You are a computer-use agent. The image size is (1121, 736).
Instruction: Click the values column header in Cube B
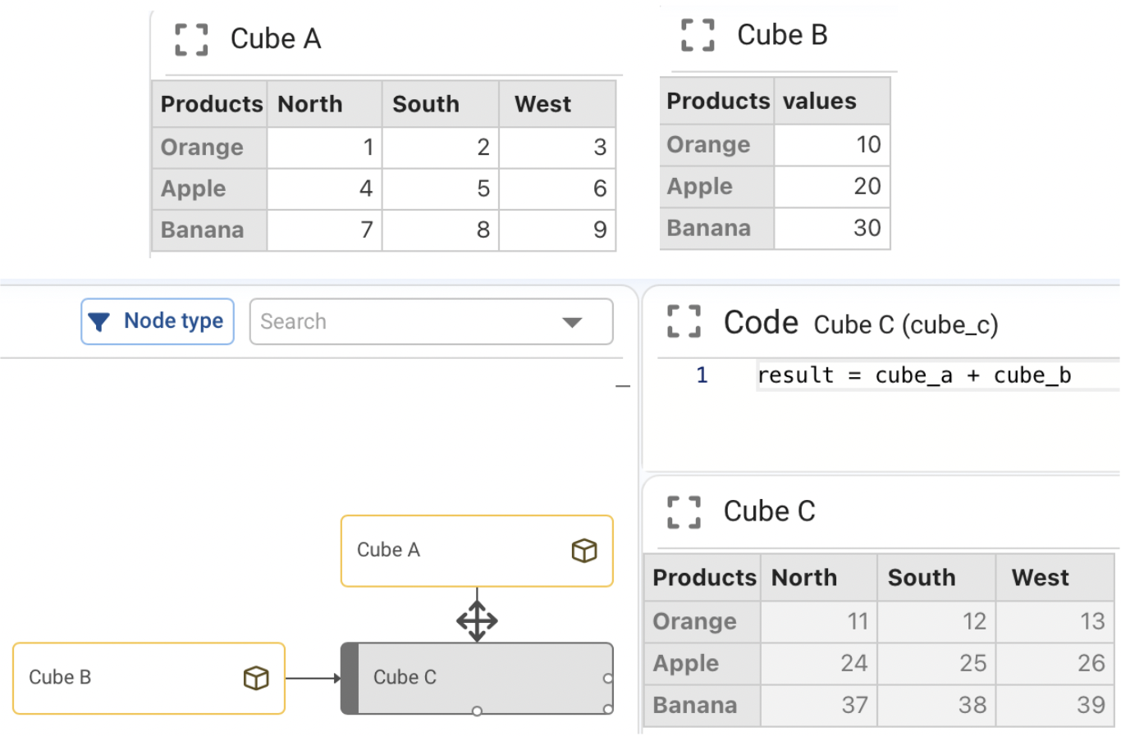(x=819, y=101)
